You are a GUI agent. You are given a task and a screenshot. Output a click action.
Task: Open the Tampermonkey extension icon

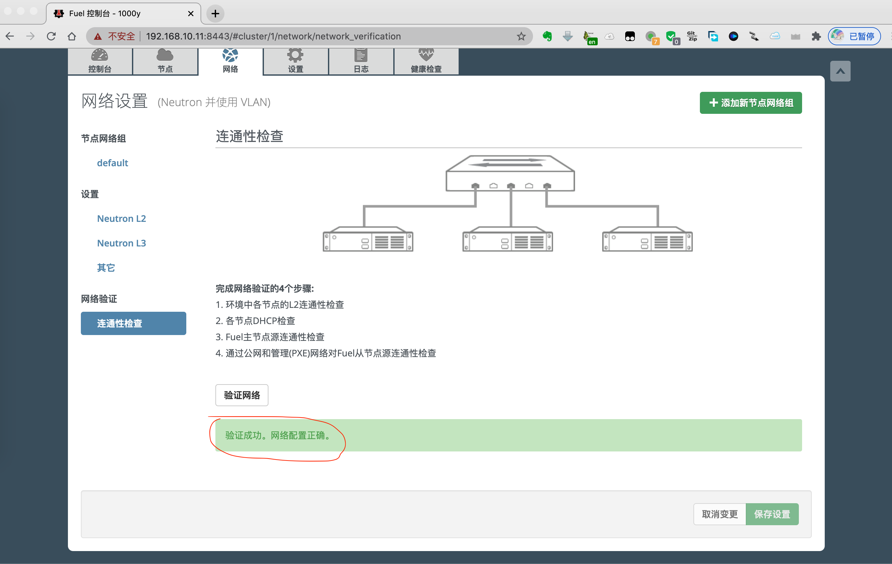tap(630, 36)
